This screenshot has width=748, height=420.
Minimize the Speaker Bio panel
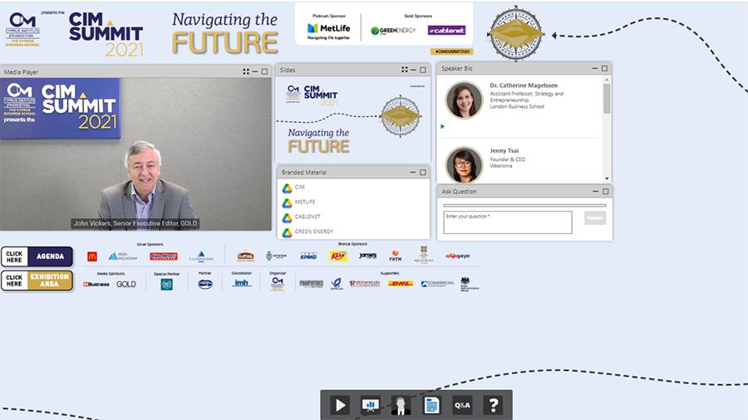tap(595, 69)
